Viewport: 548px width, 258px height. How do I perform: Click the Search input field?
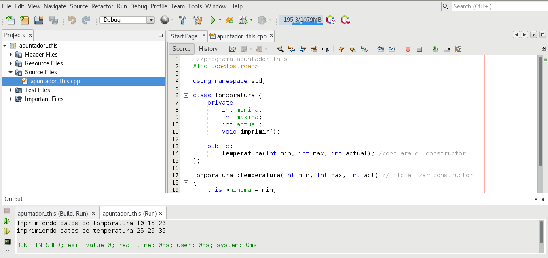497,6
